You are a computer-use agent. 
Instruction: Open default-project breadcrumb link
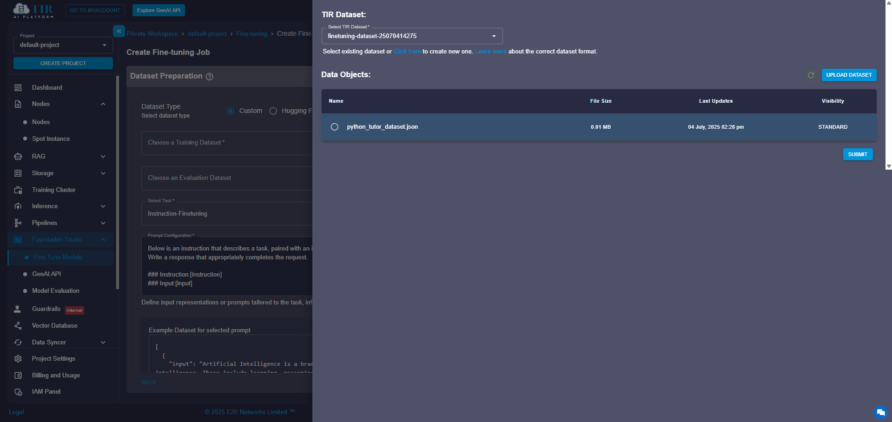pyautogui.click(x=207, y=34)
